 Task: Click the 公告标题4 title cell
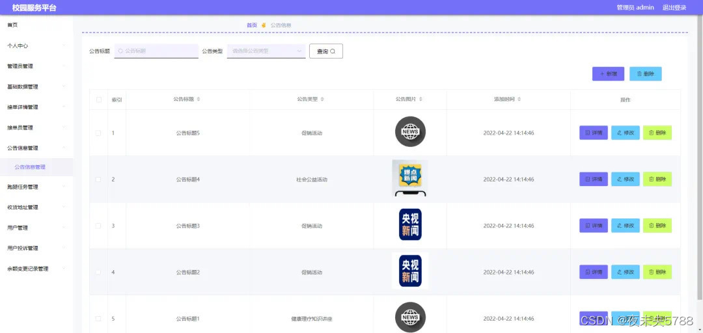(188, 180)
